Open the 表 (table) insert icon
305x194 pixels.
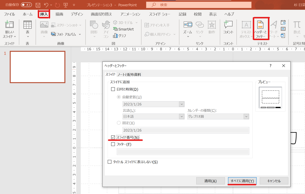[x=27, y=25]
